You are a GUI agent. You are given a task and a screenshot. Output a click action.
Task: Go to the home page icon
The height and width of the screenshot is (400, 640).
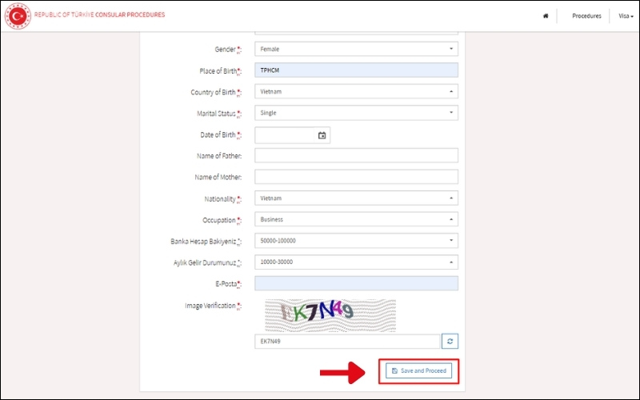pyautogui.click(x=546, y=16)
